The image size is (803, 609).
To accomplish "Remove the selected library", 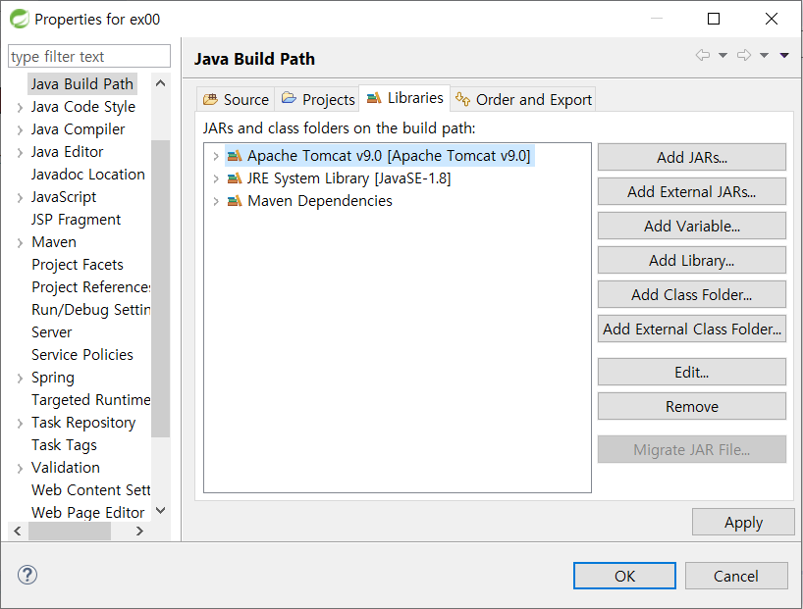I will (x=692, y=406).
